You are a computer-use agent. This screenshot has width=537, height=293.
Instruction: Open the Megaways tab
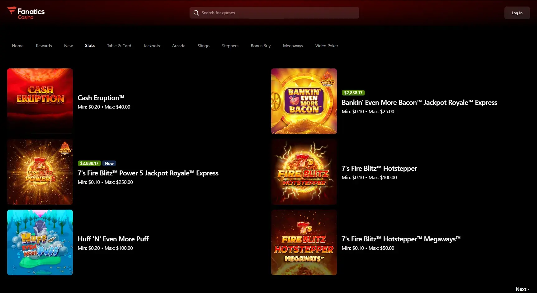[x=293, y=46]
